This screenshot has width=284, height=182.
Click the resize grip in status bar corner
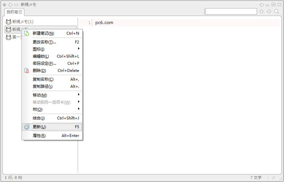pyautogui.click(x=281, y=179)
